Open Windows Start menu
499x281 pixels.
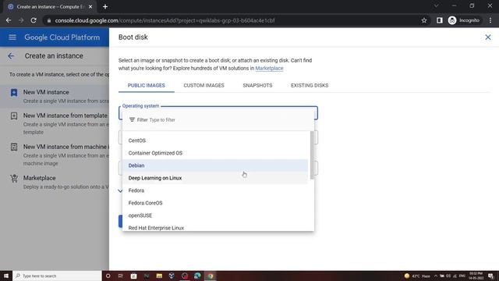(x=6, y=276)
